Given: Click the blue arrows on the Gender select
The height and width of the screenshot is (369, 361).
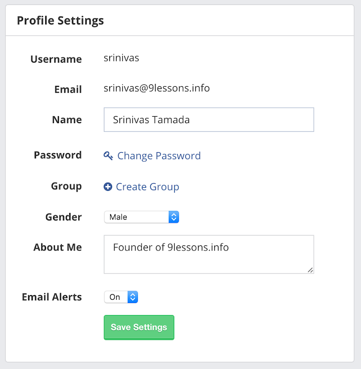Looking at the screenshot, I should [x=173, y=217].
